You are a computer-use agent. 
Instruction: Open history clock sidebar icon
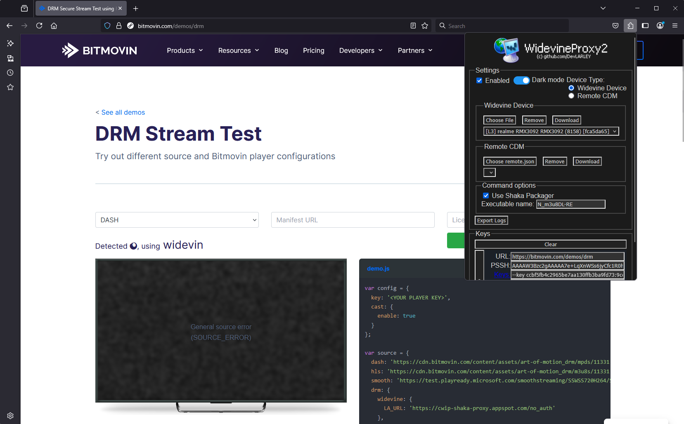(10, 73)
